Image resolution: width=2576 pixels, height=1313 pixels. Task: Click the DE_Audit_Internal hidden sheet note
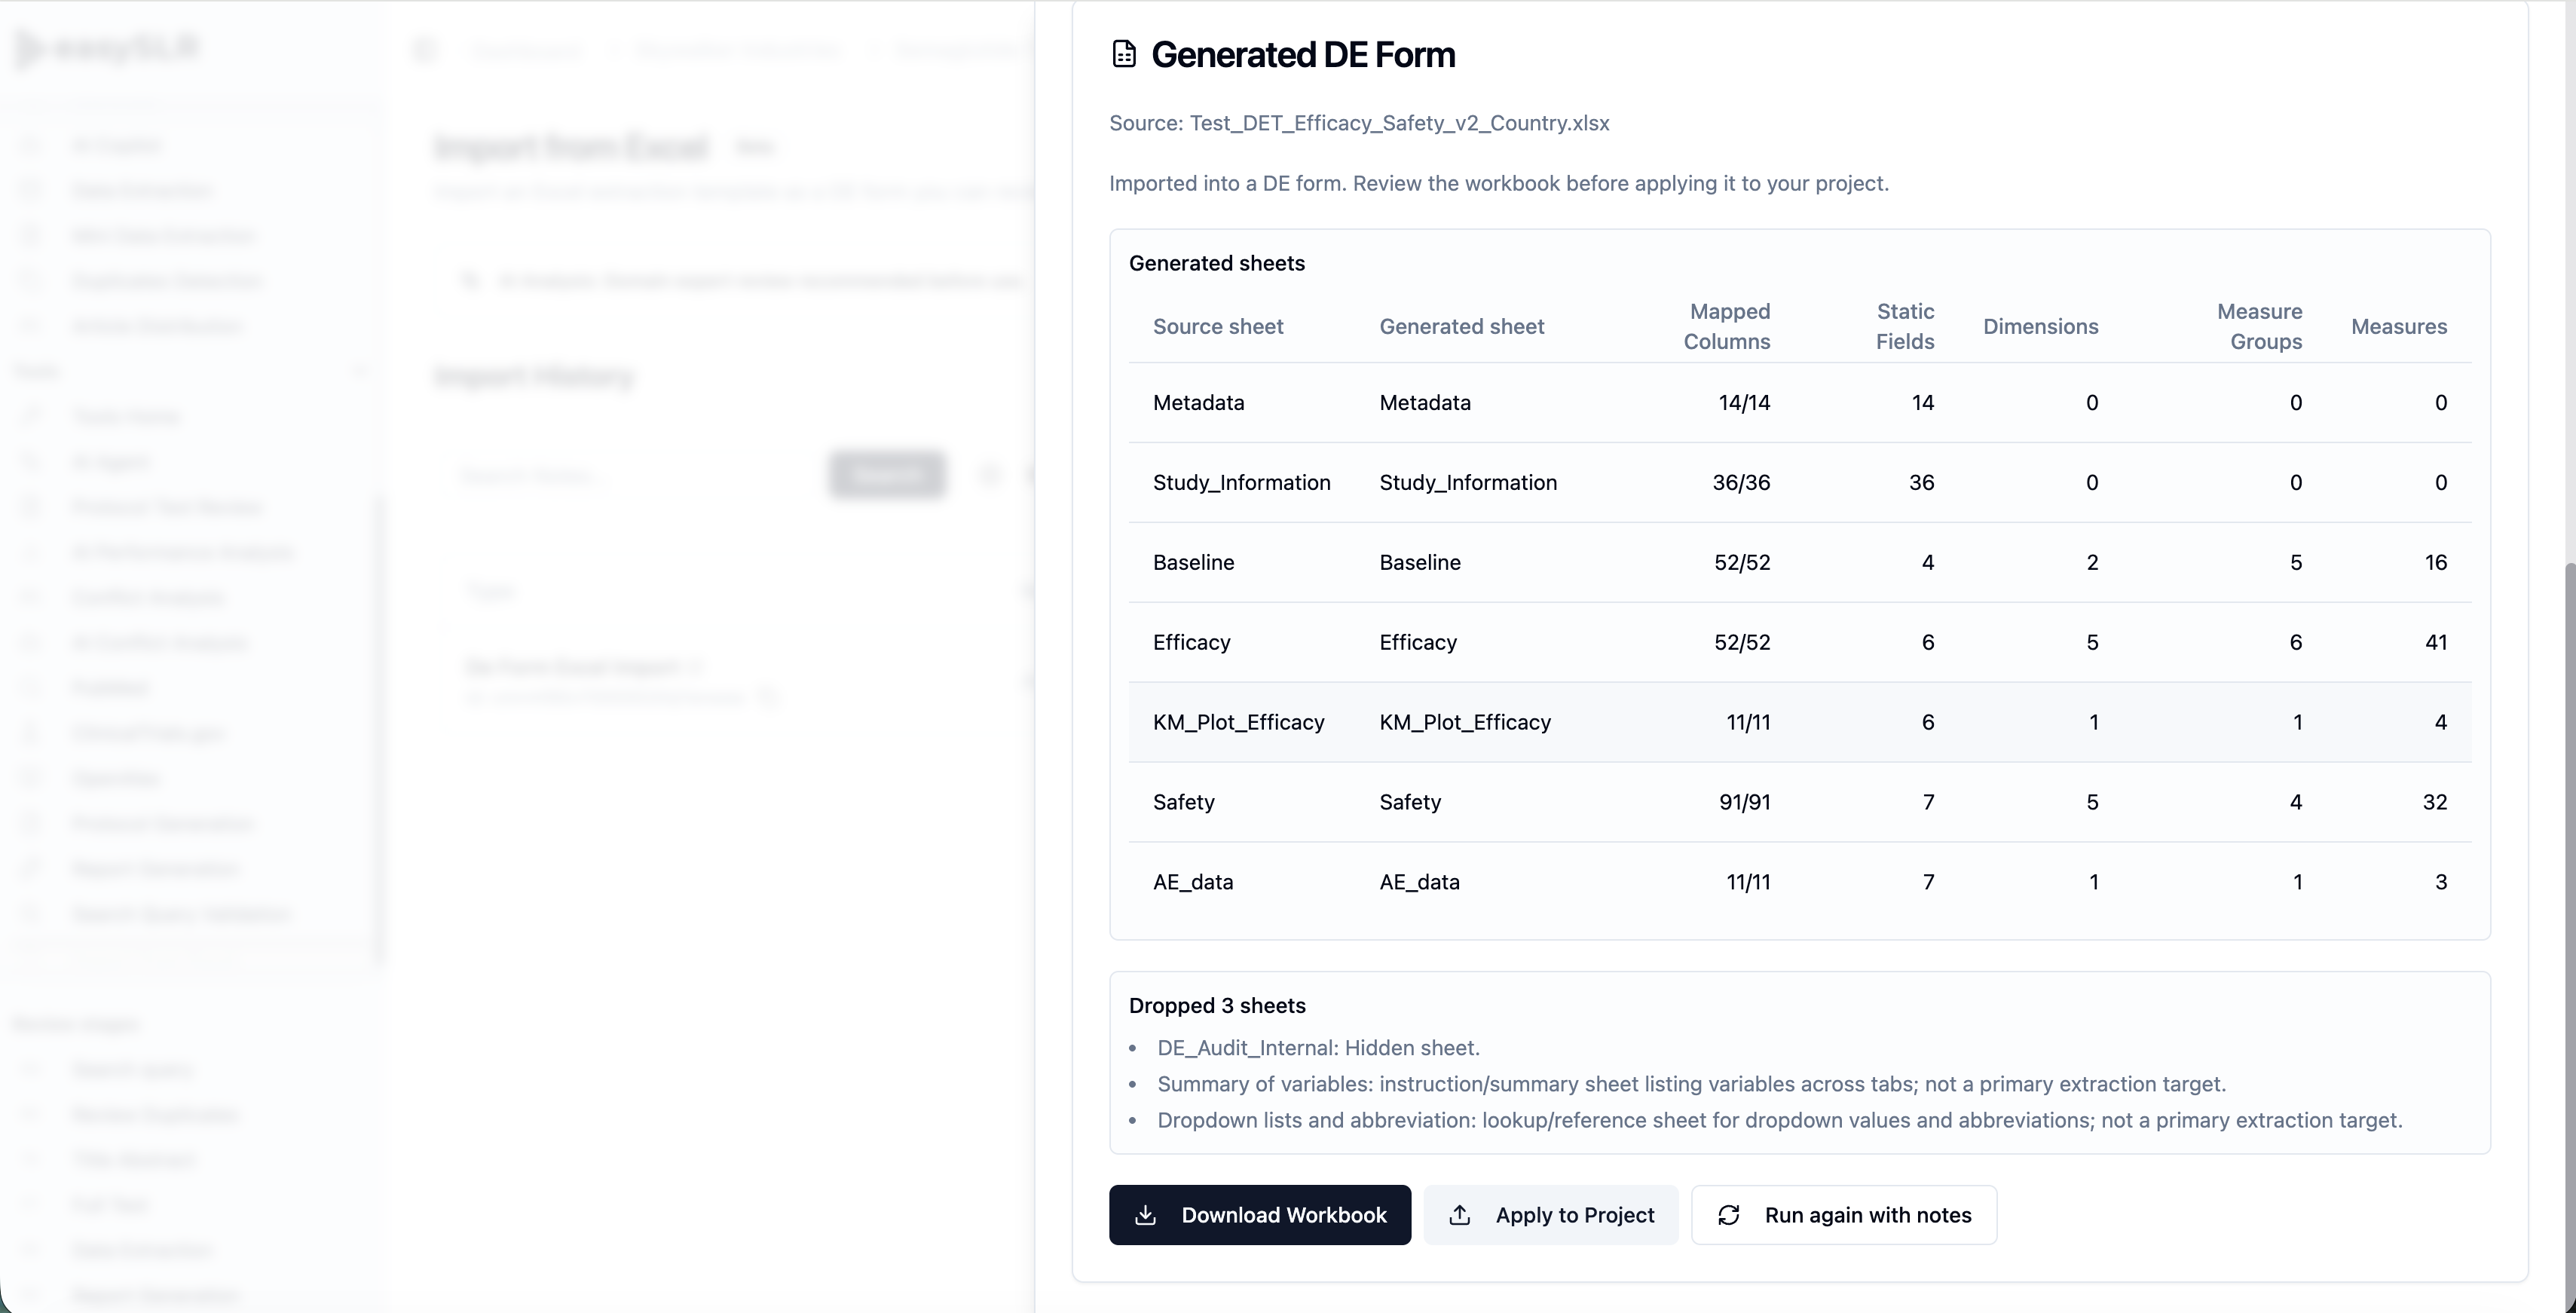pyautogui.click(x=1318, y=1047)
